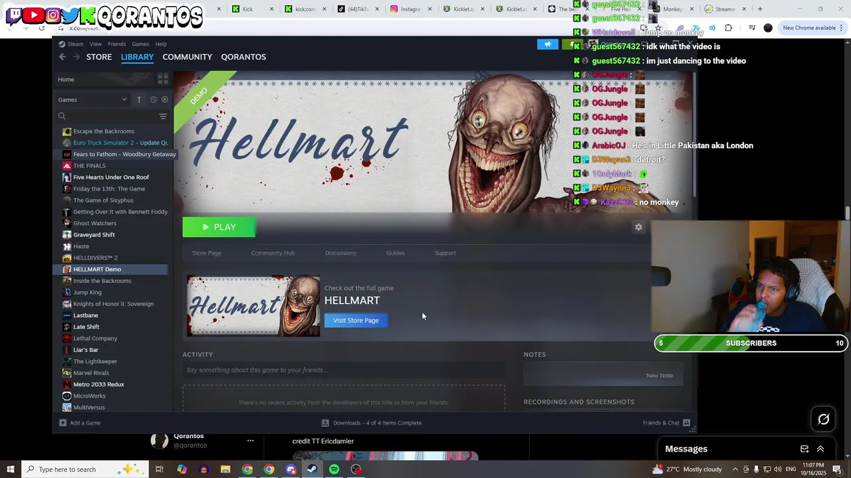Click the Chrome page vertical scrollbar

pyautogui.click(x=848, y=212)
